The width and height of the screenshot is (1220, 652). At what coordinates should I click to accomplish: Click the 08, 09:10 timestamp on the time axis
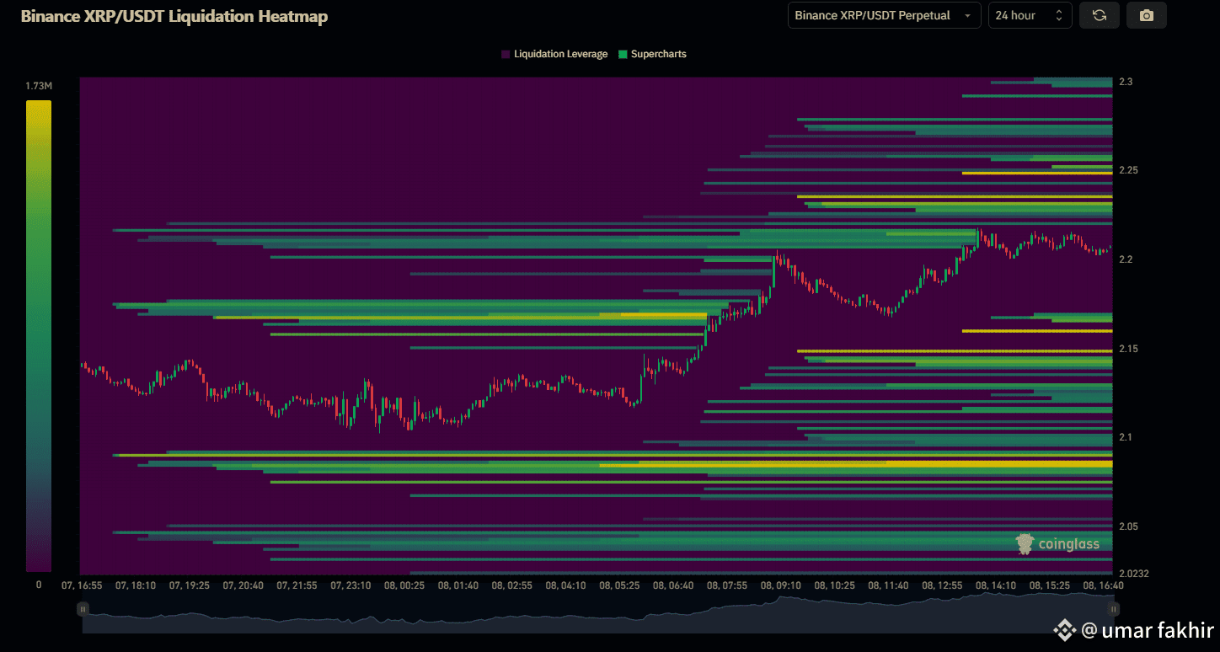[x=782, y=585]
